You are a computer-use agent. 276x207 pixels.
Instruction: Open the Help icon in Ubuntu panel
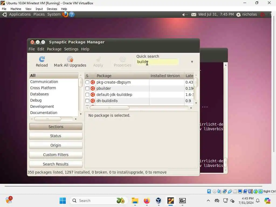72,15
